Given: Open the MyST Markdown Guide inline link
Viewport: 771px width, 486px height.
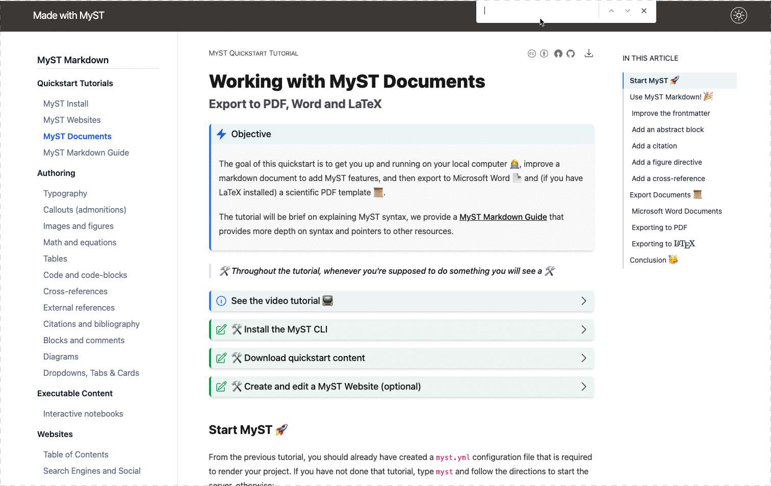Looking at the screenshot, I should 503,217.
